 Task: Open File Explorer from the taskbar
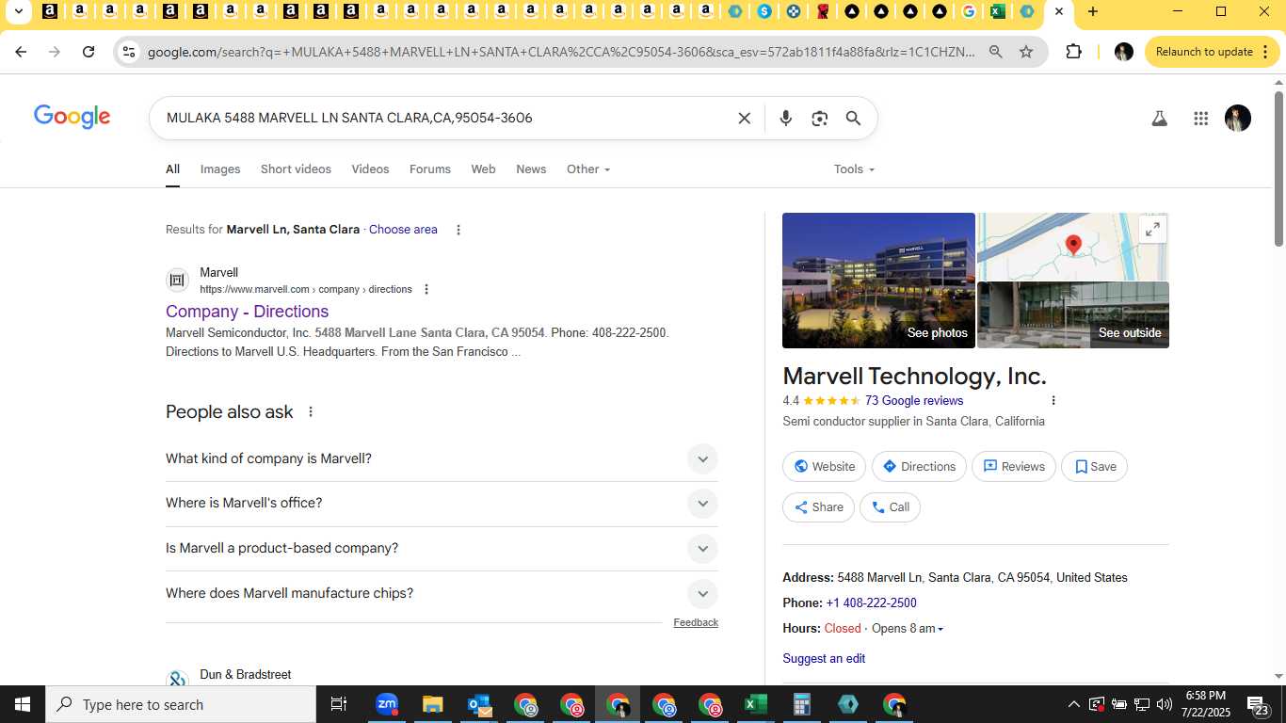(x=433, y=704)
